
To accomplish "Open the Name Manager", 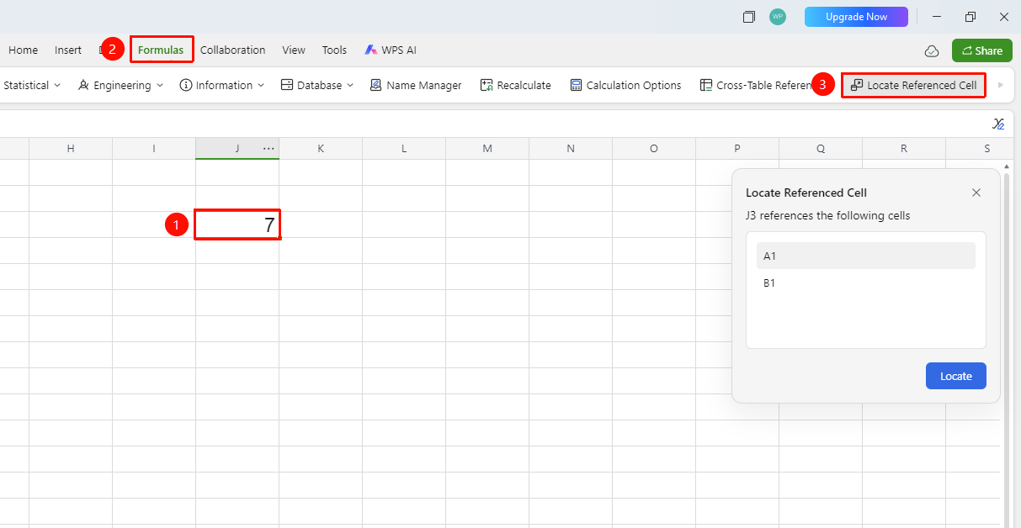I will (416, 85).
